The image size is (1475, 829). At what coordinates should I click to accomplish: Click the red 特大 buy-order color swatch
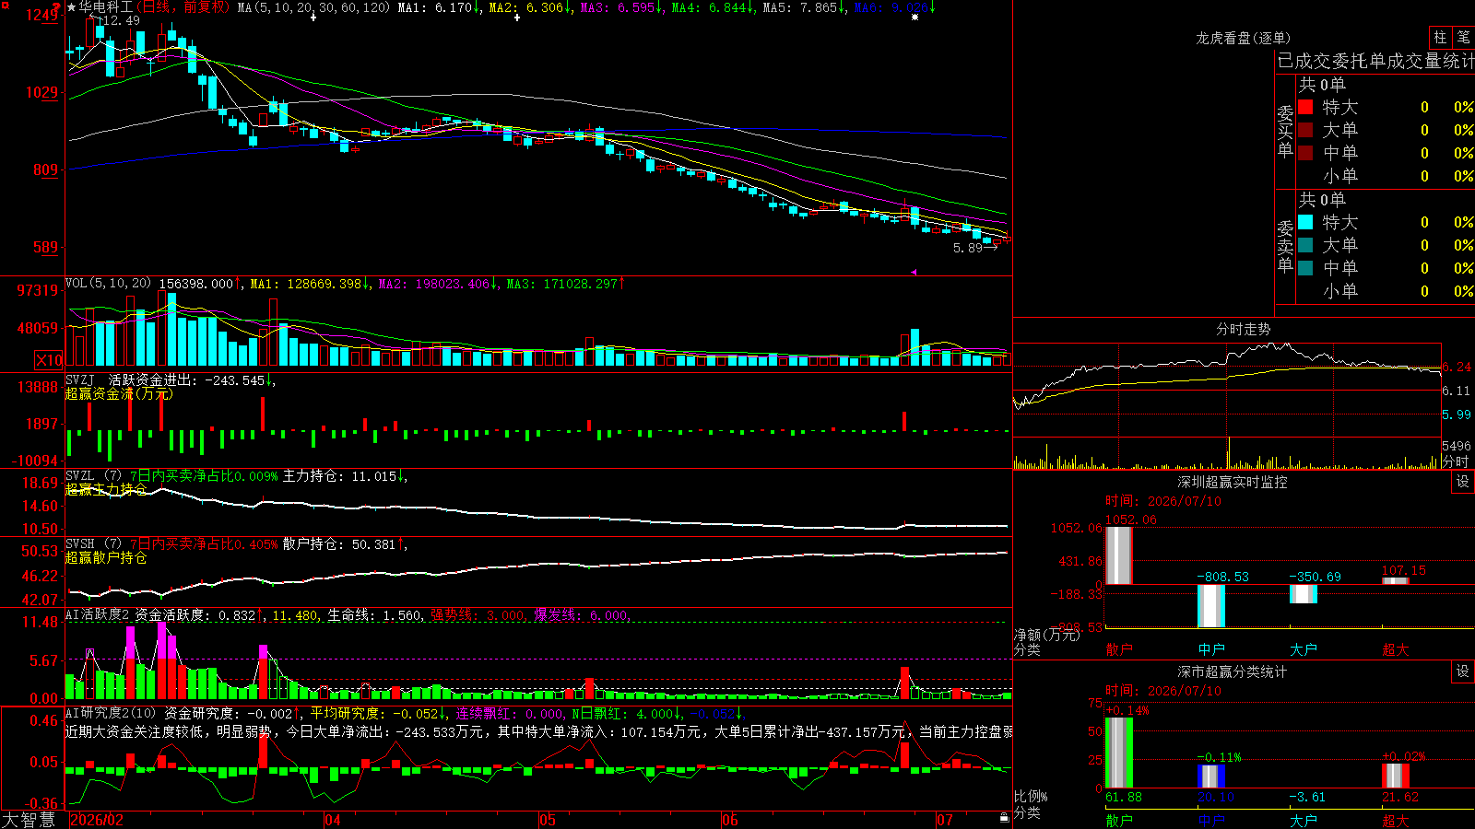(x=1305, y=107)
